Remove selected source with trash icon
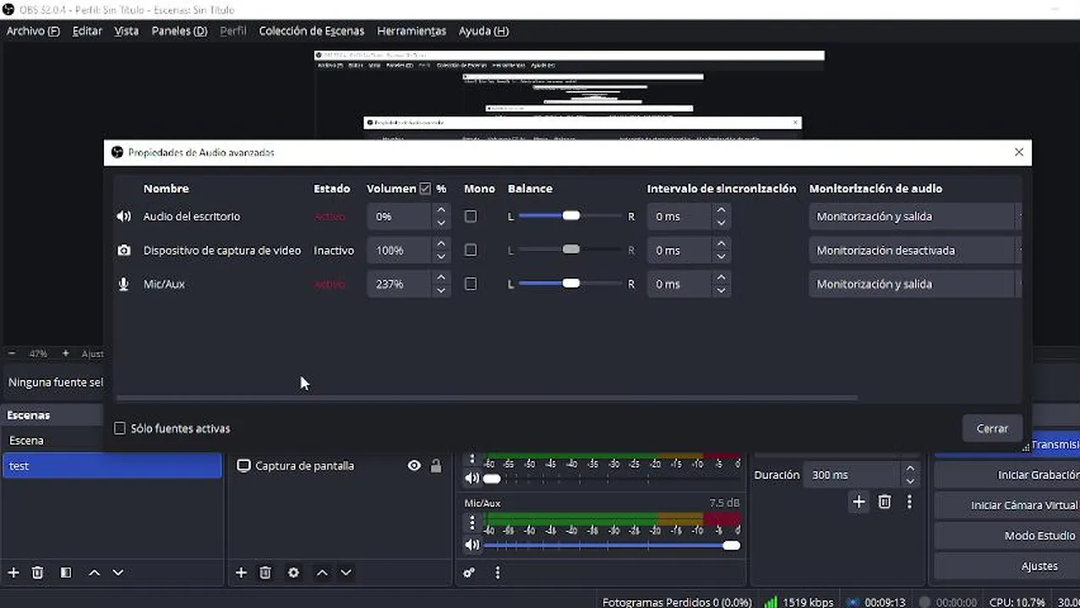This screenshot has width=1080, height=608. [x=265, y=573]
